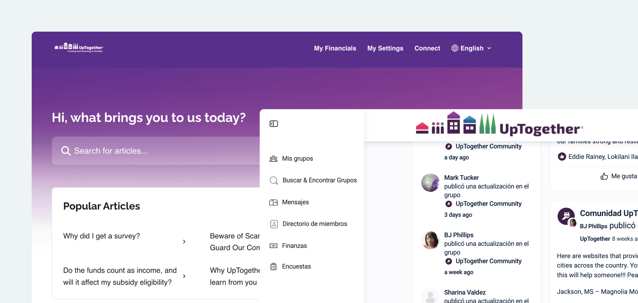Open the My Financials menu item
Screen dimensions: 638x303
[335, 48]
